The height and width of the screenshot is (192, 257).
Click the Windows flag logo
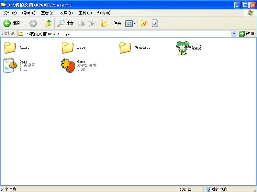(250, 13)
